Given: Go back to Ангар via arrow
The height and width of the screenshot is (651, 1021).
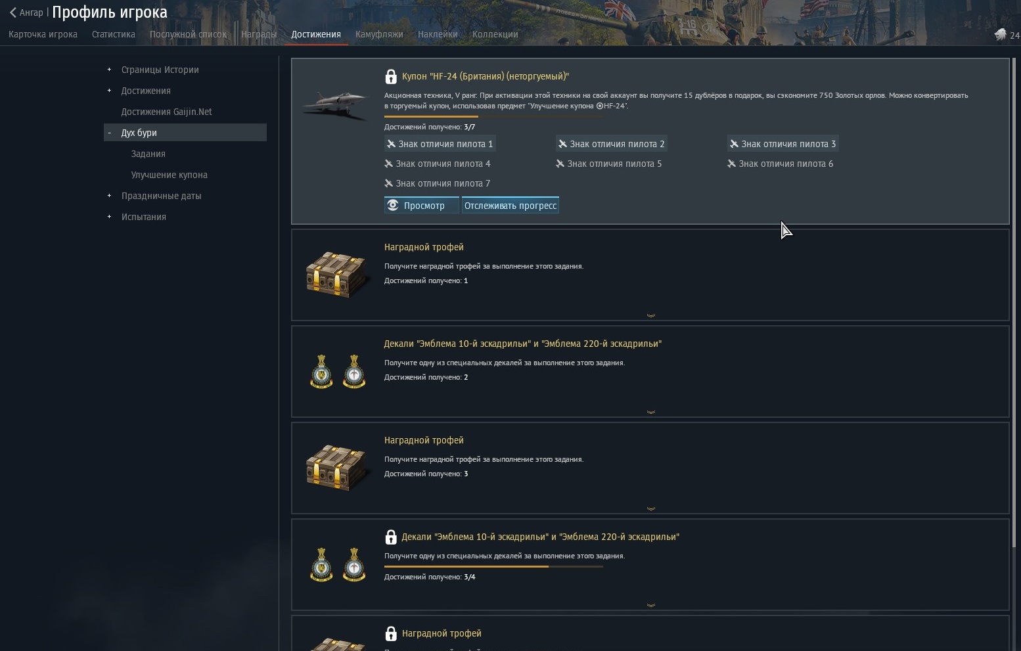Looking at the screenshot, I should (x=13, y=12).
